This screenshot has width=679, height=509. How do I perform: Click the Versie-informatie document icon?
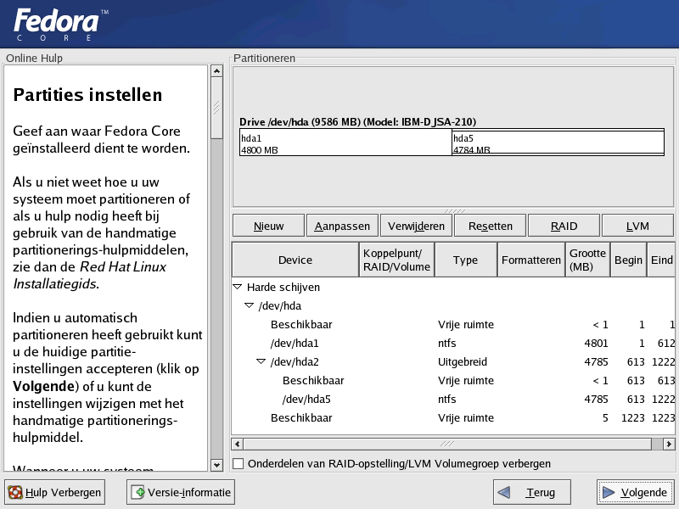137,492
